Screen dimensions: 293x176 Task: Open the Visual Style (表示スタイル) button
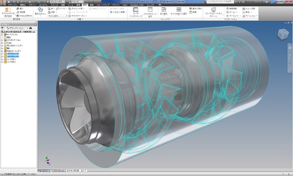pyautogui.click(x=40, y=12)
